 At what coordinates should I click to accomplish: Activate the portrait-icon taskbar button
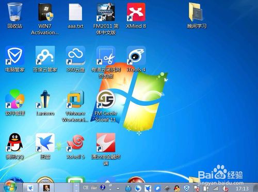coord(46,187)
